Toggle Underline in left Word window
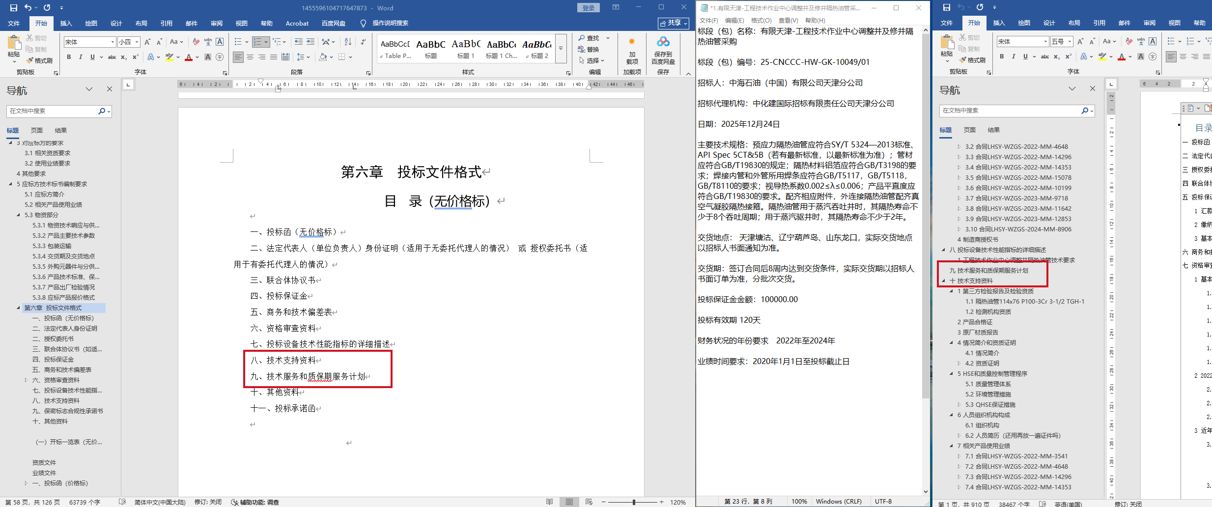 click(92, 57)
